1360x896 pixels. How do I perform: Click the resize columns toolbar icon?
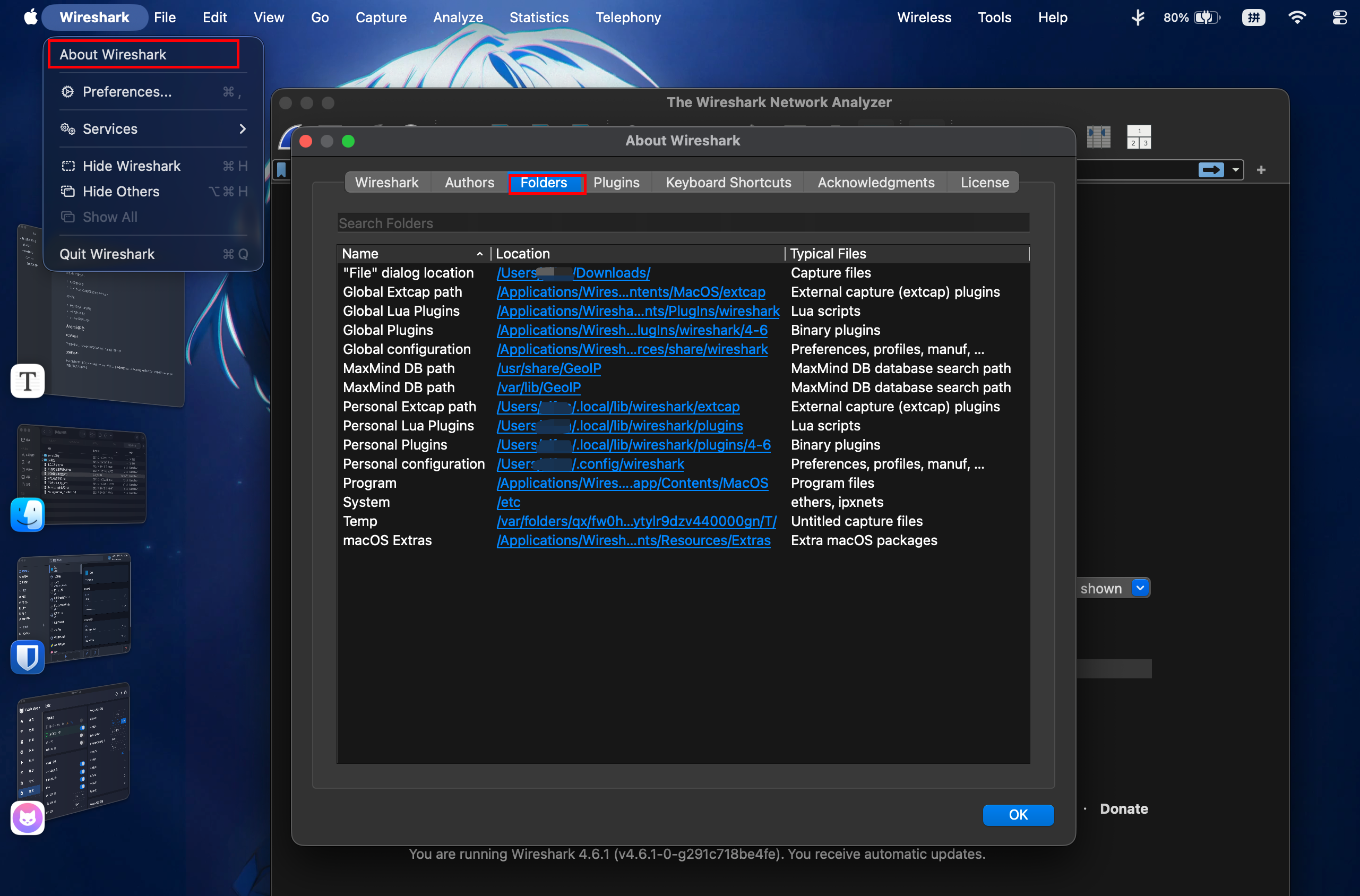click(1098, 137)
